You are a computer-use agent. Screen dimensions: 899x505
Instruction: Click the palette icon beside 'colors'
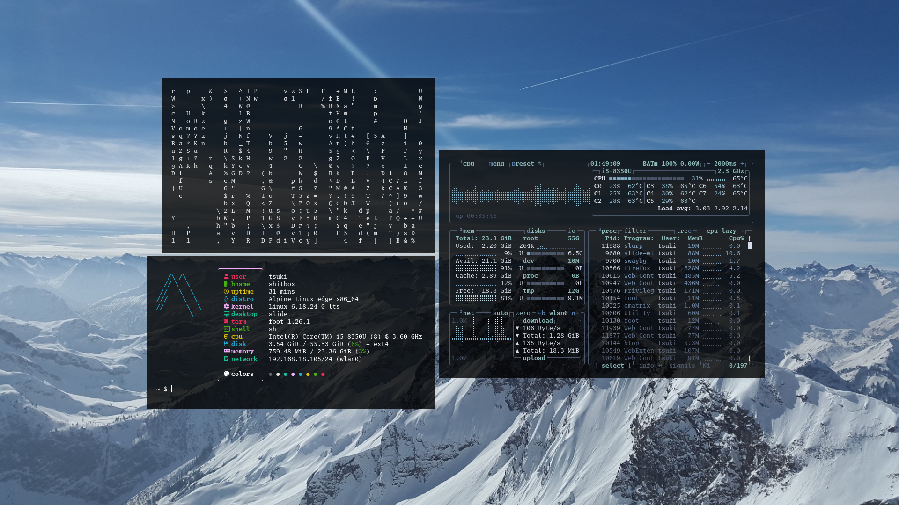click(227, 374)
